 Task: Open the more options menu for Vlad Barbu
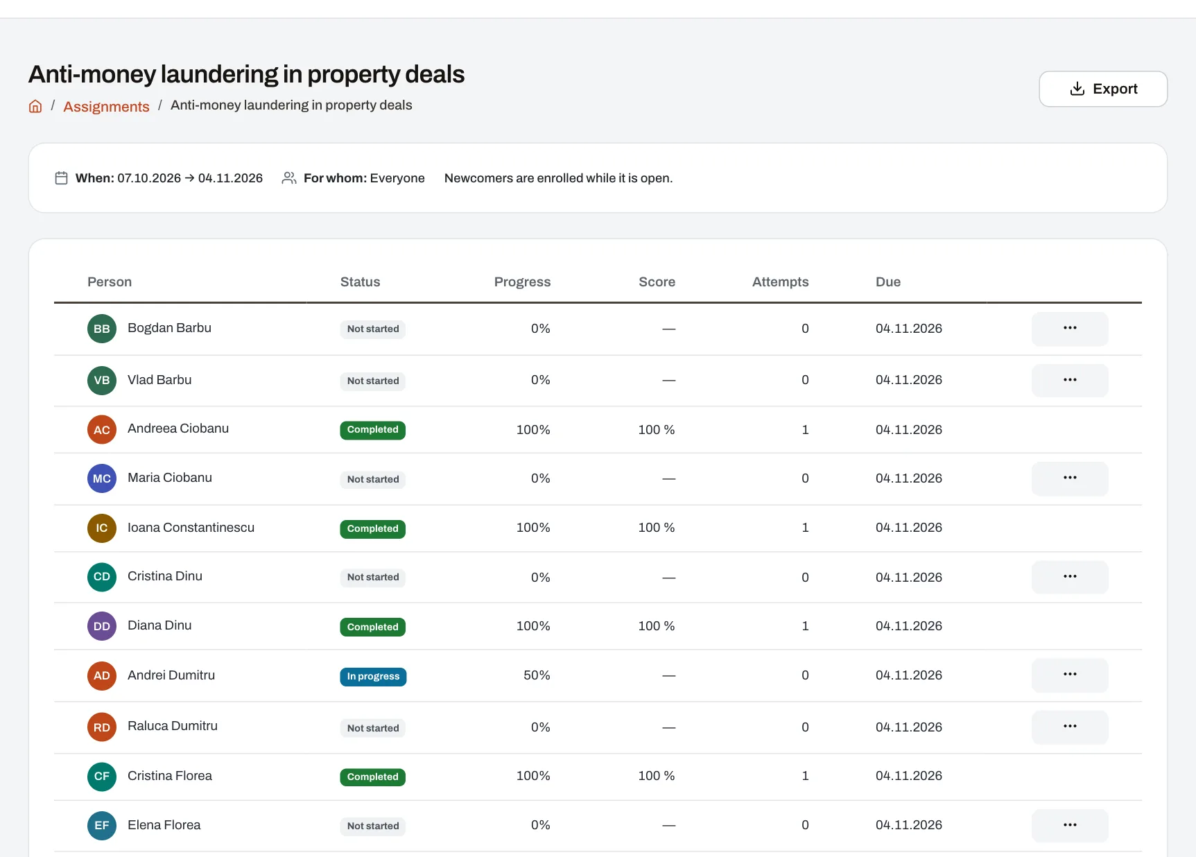pos(1070,381)
